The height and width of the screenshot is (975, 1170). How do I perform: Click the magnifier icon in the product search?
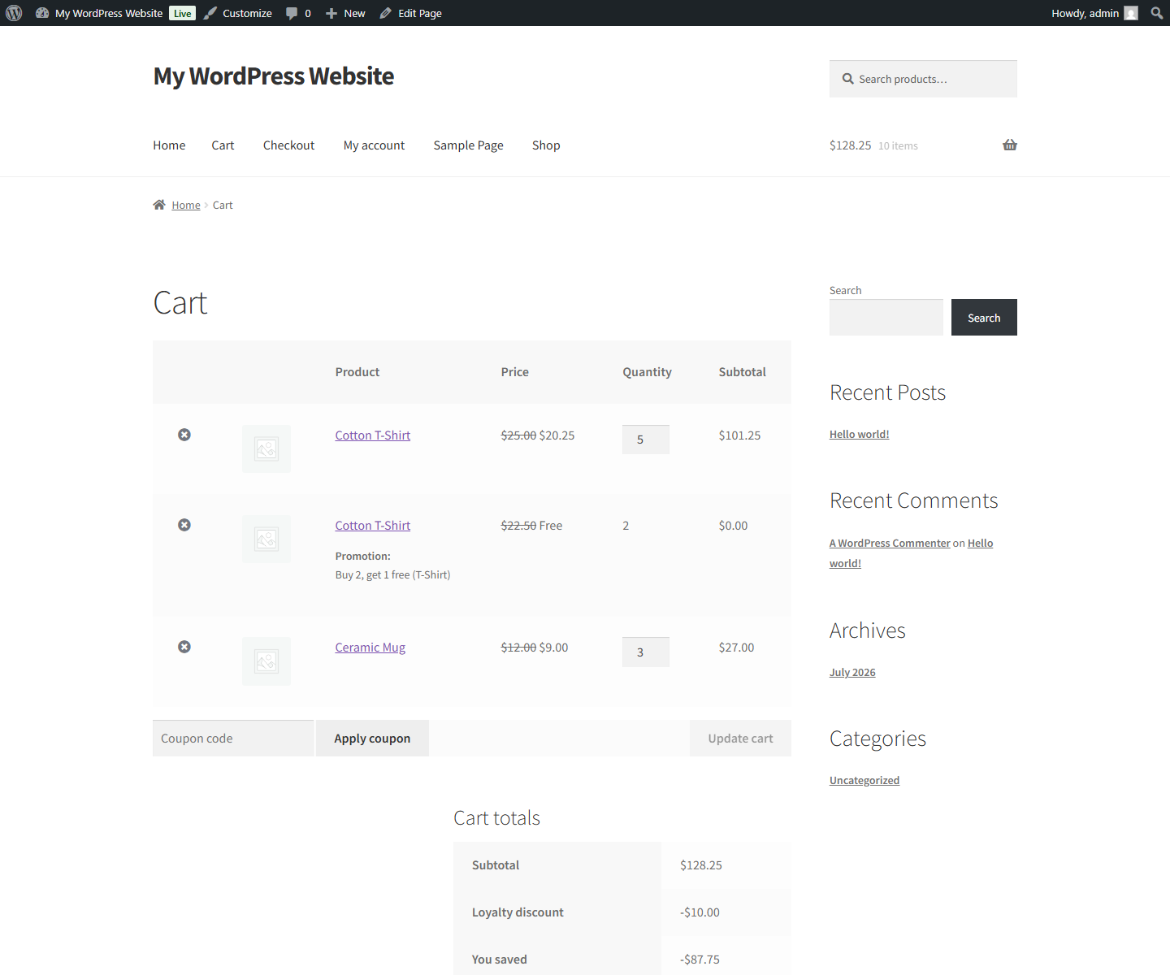[x=848, y=79]
